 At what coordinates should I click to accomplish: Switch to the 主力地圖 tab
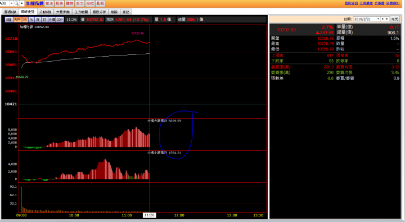[81, 12]
